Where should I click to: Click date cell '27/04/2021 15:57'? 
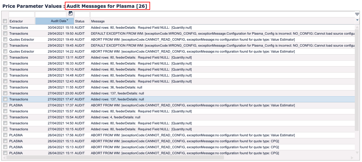(x=61, y=111)
